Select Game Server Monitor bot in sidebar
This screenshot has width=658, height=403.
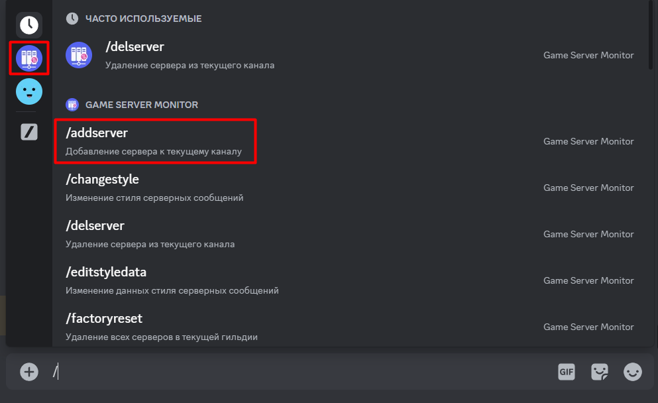[28, 58]
